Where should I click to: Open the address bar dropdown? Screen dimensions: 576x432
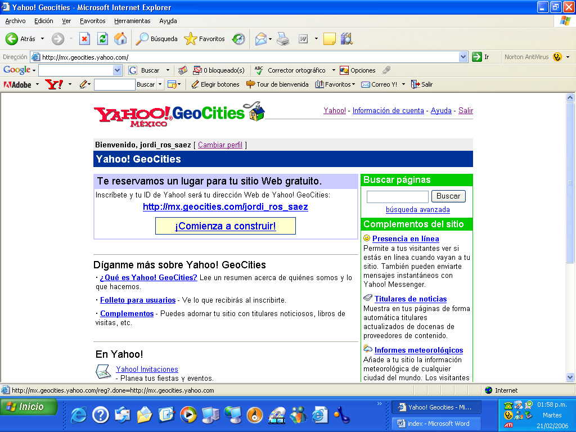[x=463, y=57]
